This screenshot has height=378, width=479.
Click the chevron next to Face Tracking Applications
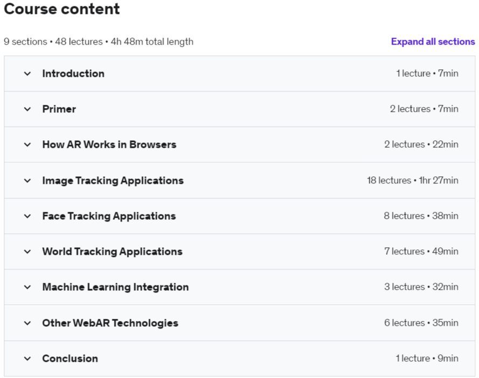tap(27, 216)
